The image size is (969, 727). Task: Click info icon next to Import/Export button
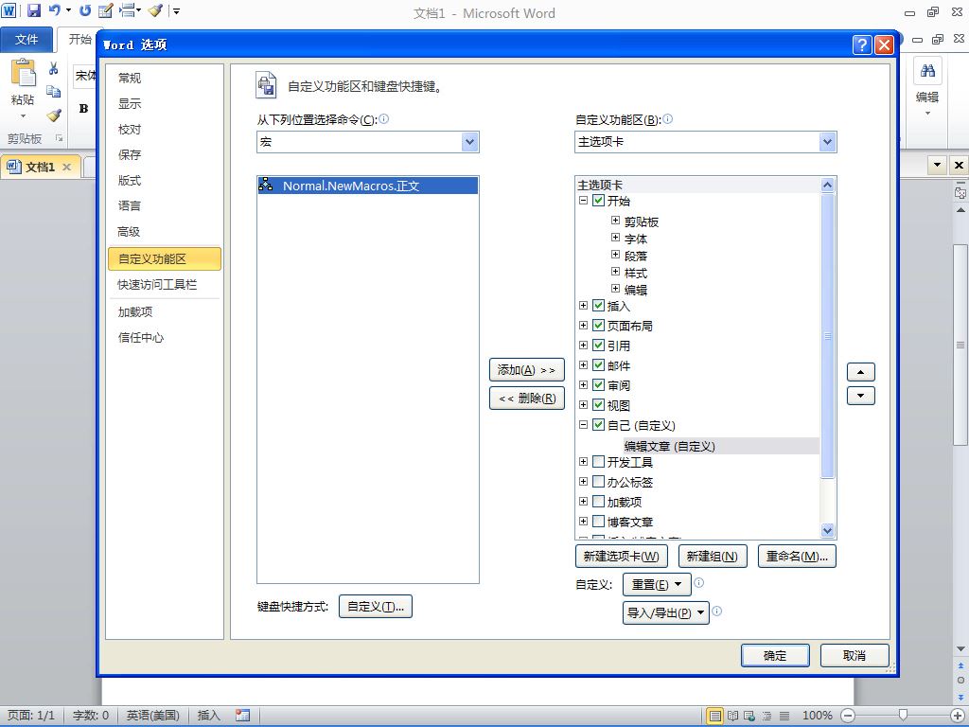click(x=717, y=611)
